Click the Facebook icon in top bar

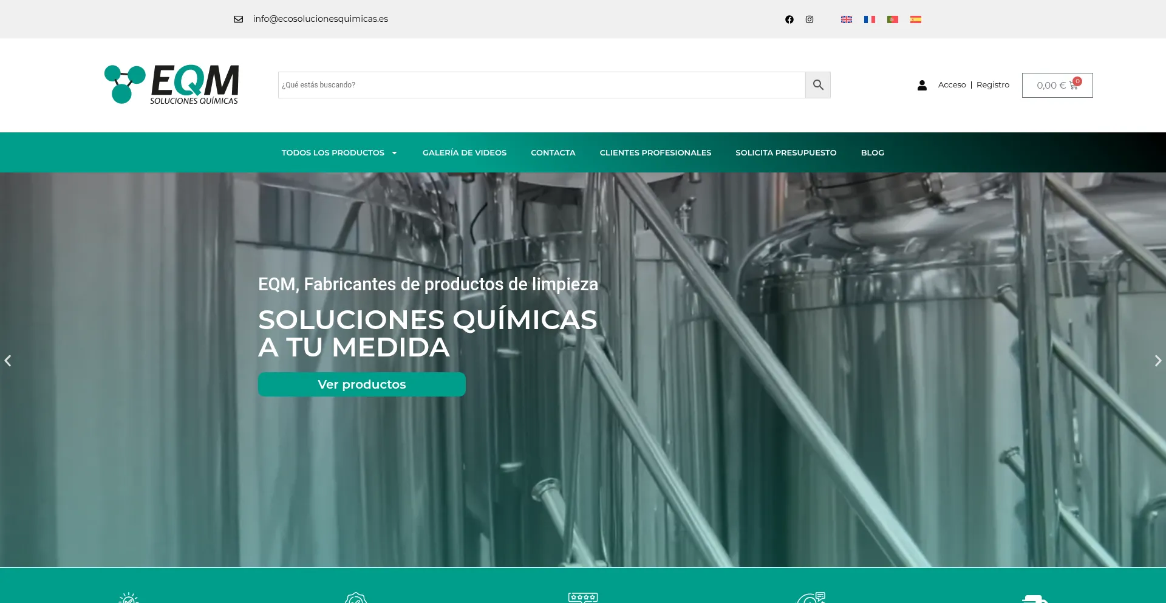[x=789, y=19]
